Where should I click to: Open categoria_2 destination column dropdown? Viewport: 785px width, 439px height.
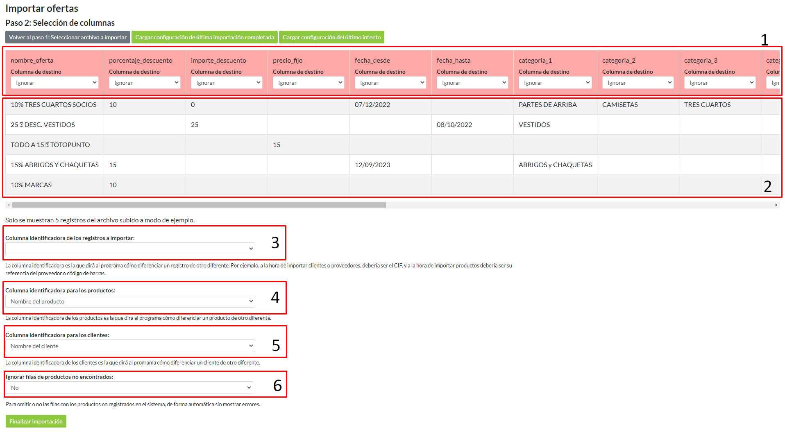638,83
